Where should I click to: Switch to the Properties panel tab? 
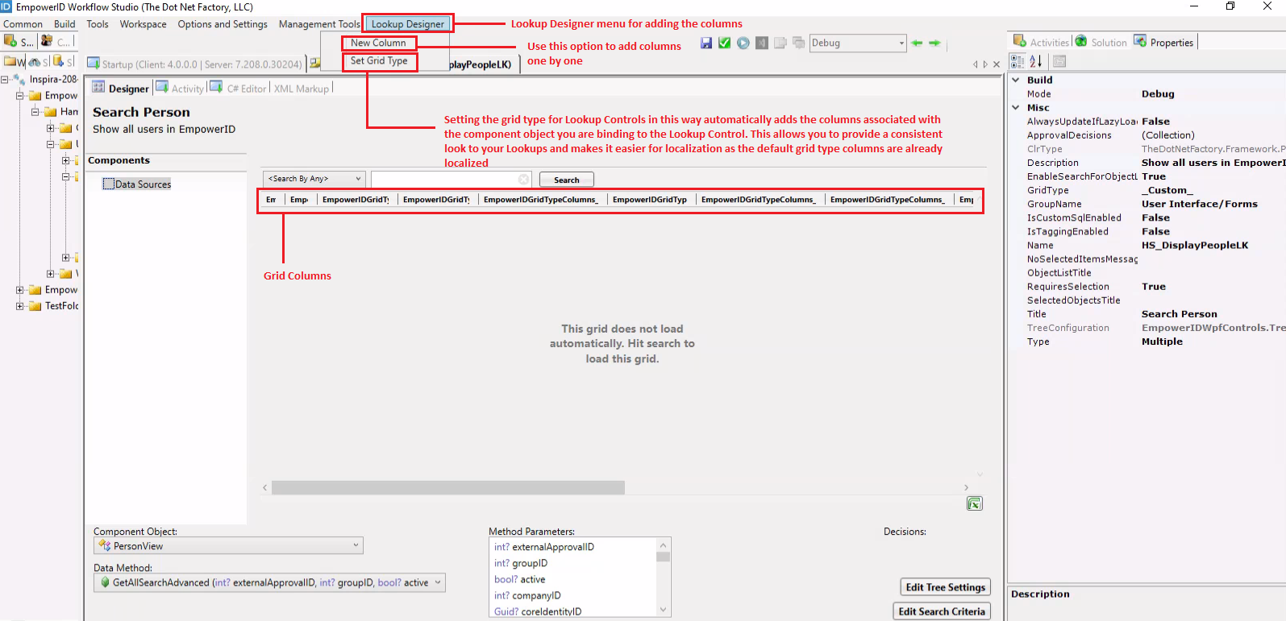1164,42
